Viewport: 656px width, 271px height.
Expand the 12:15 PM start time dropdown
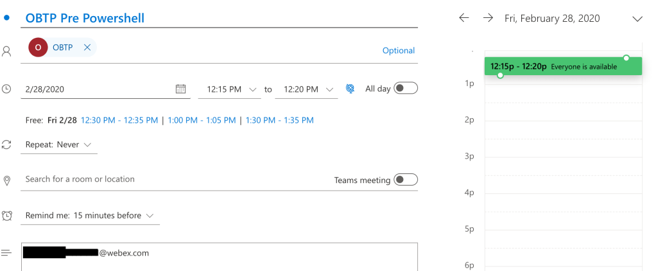click(x=252, y=89)
